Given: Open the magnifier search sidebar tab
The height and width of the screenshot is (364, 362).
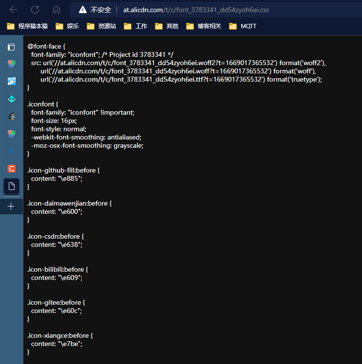Looking at the screenshot, I should coord(11,151).
